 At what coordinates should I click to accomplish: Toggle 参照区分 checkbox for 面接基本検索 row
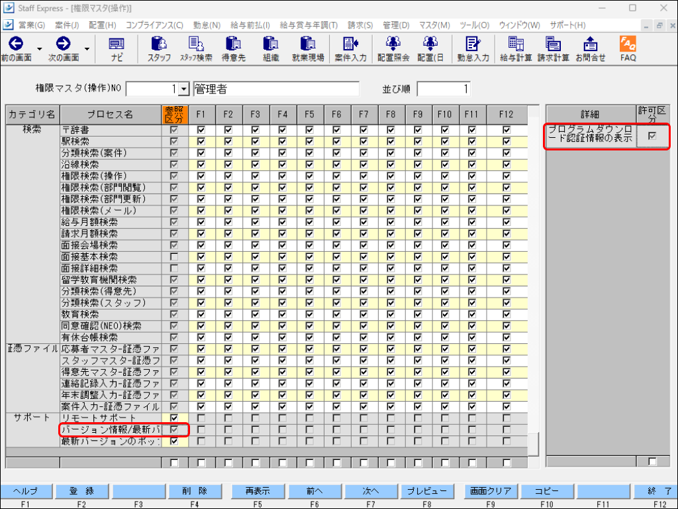coord(174,256)
